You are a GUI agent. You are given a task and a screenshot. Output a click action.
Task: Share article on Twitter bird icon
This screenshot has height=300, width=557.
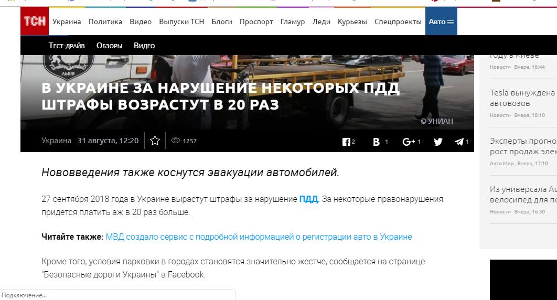(x=438, y=142)
